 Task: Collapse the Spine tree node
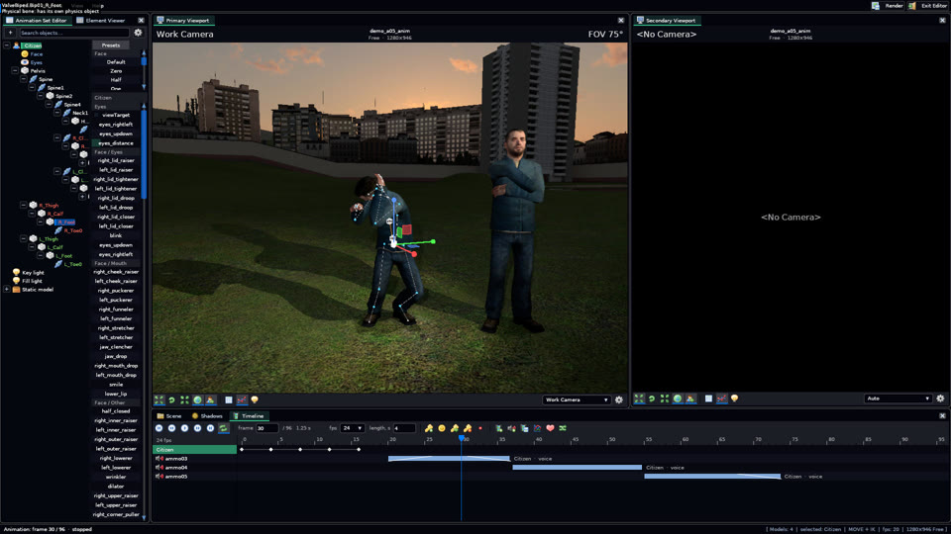[24, 79]
